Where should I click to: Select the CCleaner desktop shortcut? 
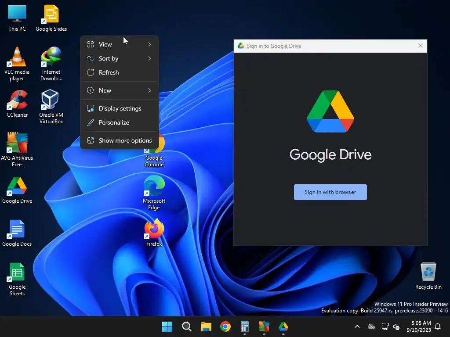tap(17, 104)
